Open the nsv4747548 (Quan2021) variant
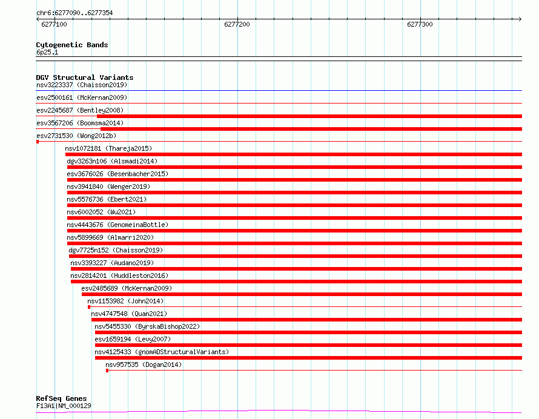This screenshot has height=419, width=539. (129, 314)
